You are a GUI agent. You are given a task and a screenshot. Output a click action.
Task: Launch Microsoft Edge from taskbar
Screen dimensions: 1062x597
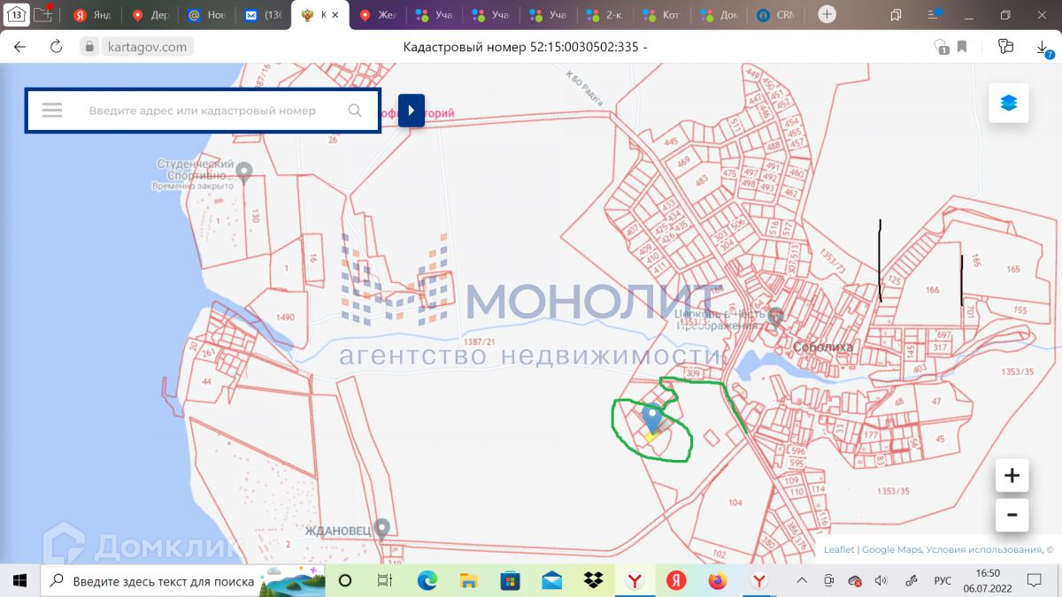[x=427, y=581]
